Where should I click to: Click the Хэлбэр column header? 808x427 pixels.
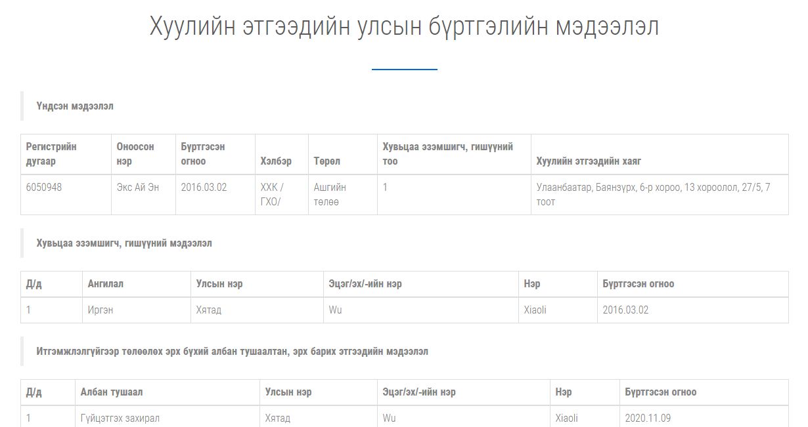[276, 161]
